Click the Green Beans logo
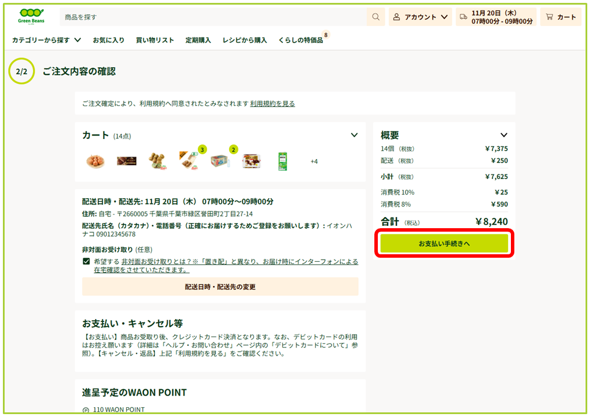The width and height of the screenshot is (589, 417). 30,16
